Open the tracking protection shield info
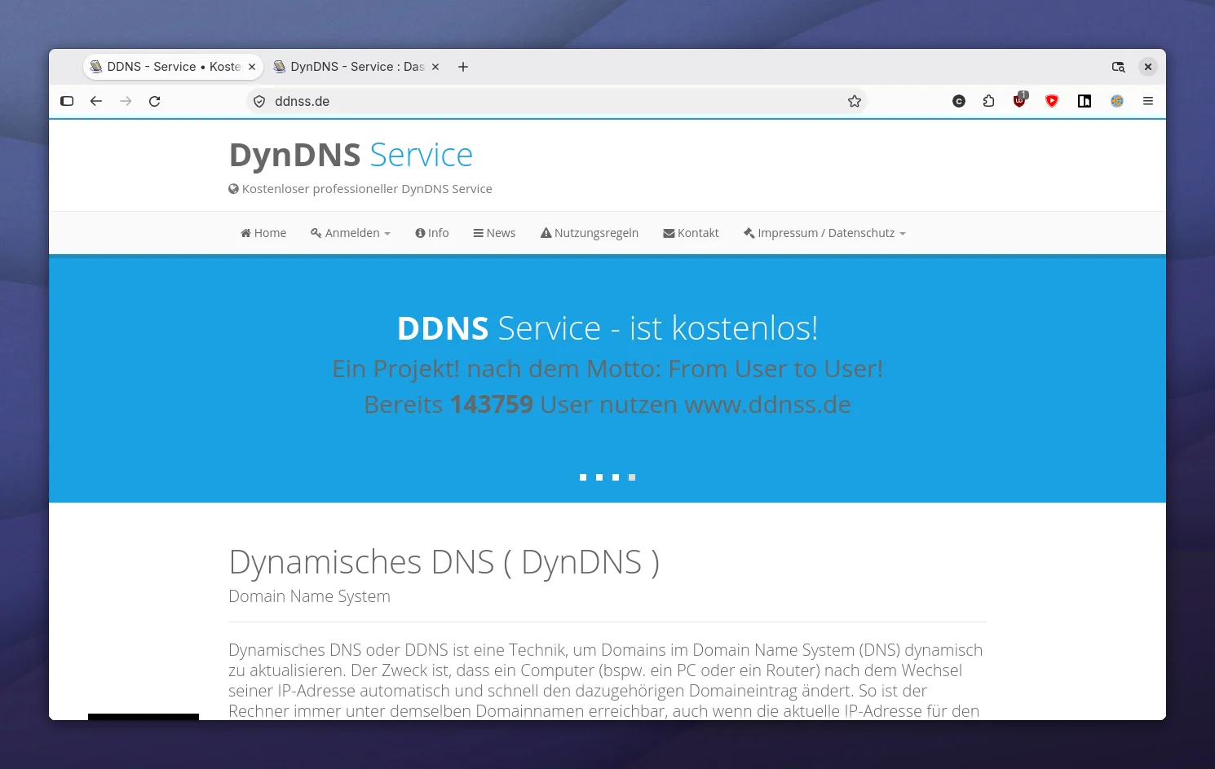 (259, 101)
